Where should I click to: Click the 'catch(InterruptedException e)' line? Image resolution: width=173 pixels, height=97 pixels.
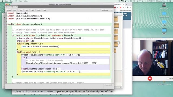40,69
